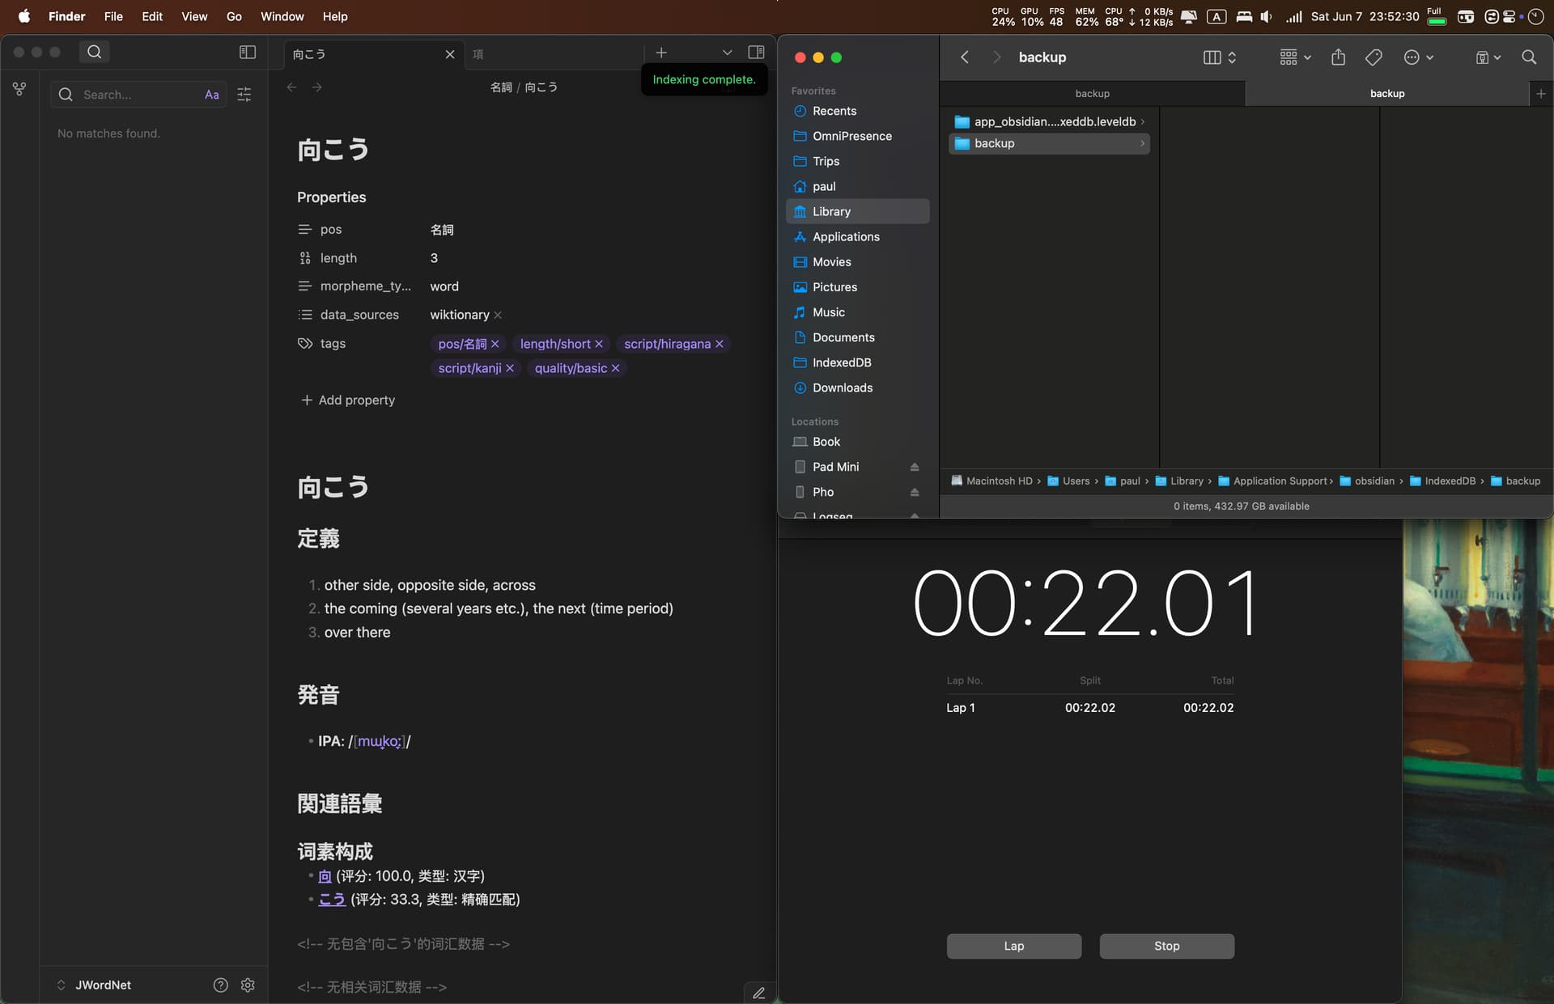Open the こう link

(332, 899)
